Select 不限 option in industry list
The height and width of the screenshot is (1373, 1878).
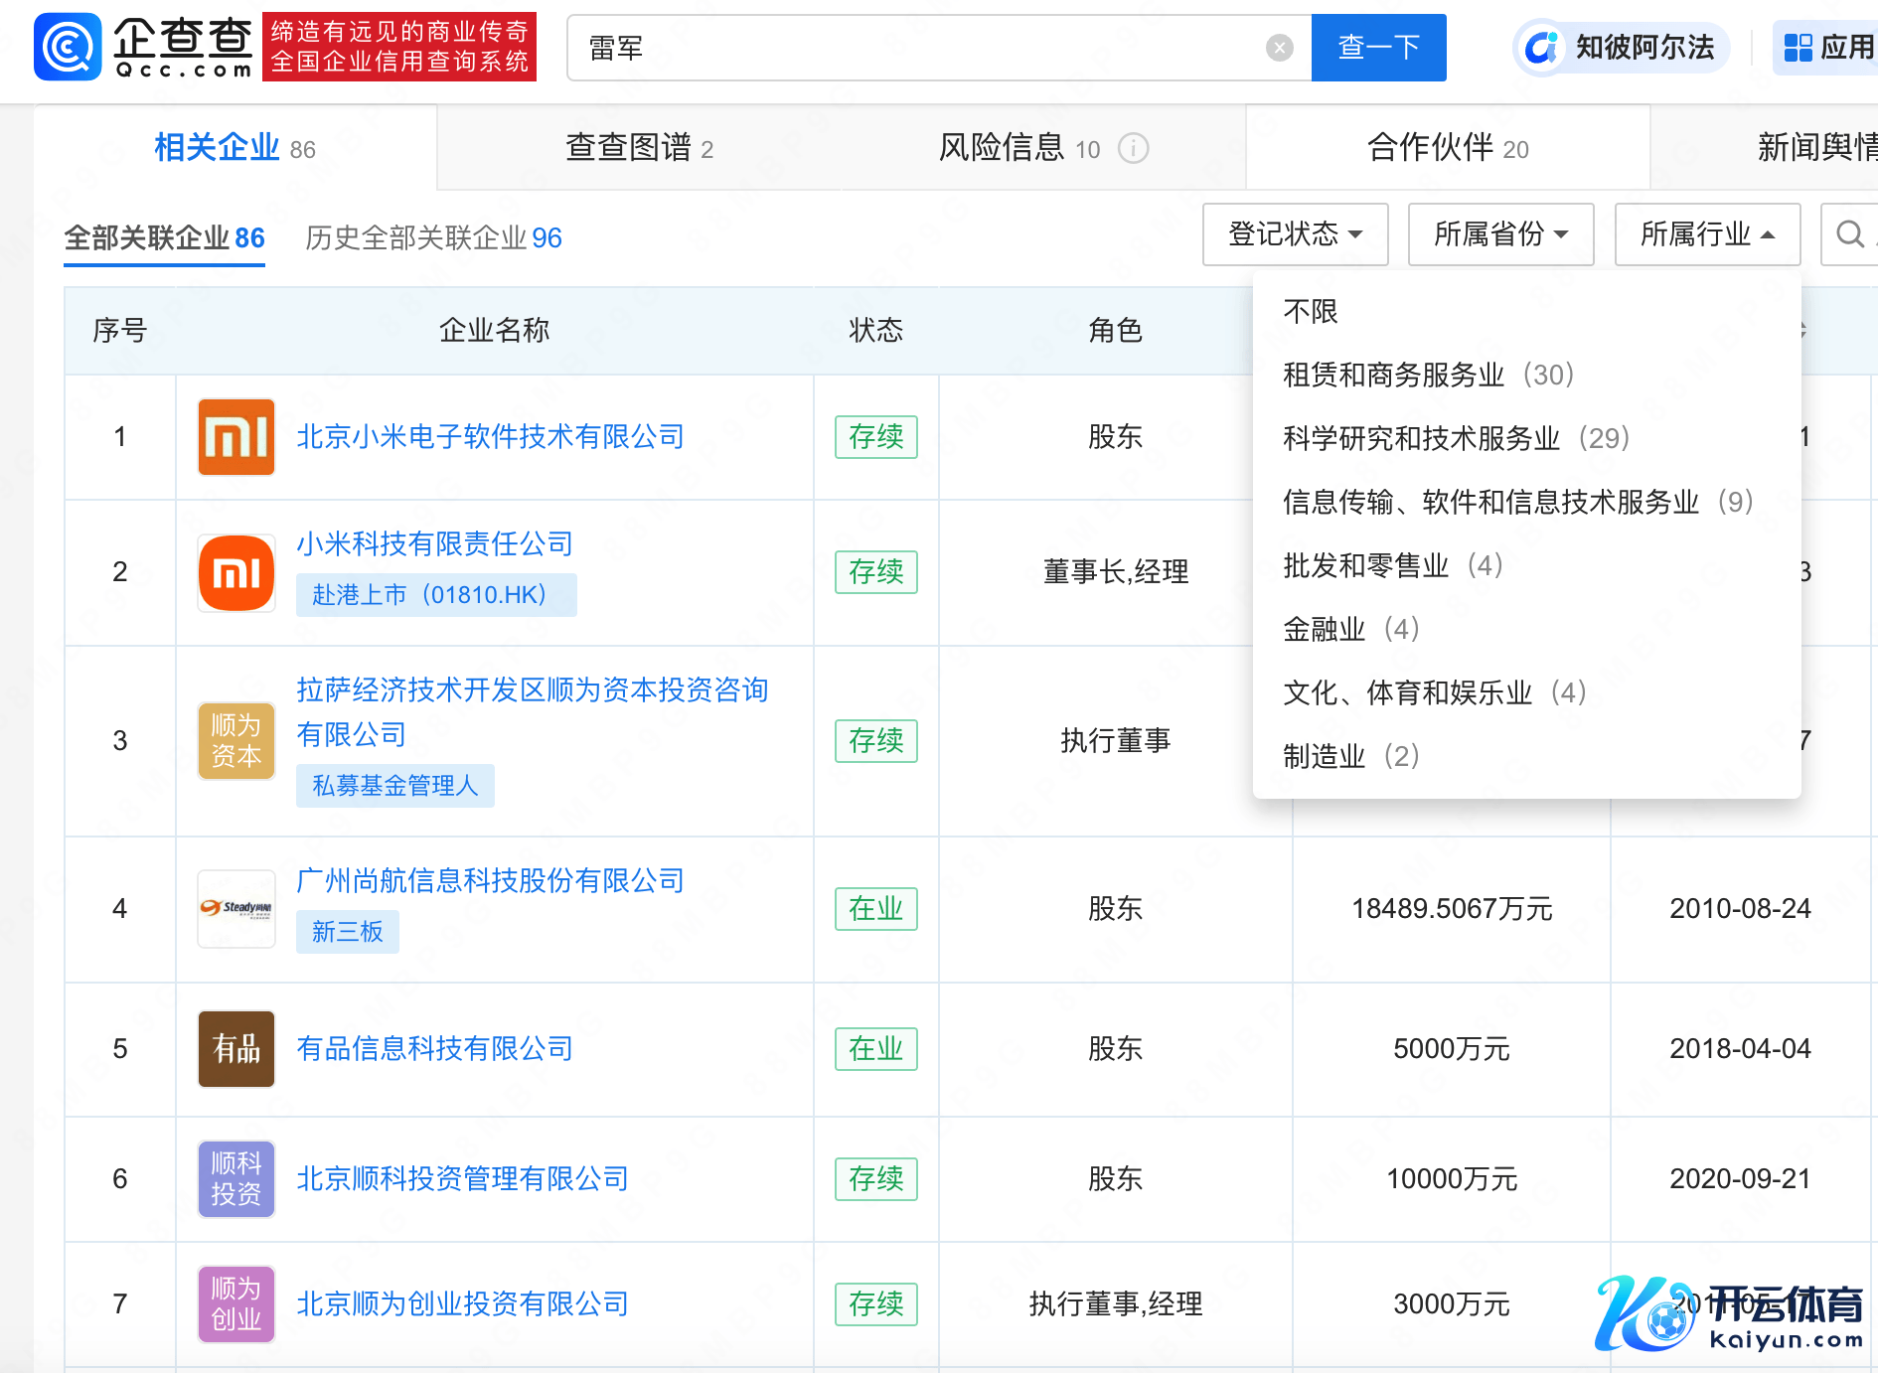pos(1310,312)
